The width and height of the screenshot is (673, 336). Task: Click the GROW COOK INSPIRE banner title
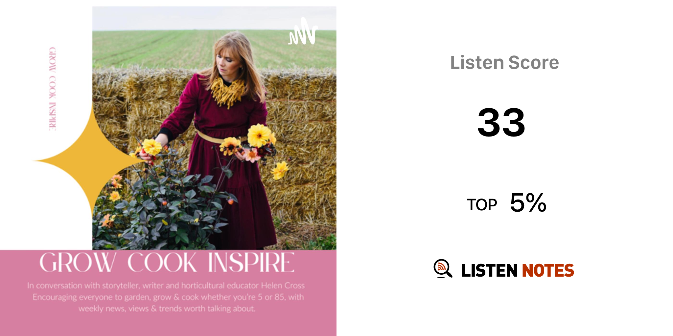(167, 262)
